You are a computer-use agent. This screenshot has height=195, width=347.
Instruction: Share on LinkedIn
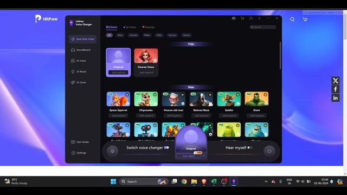(335, 97)
